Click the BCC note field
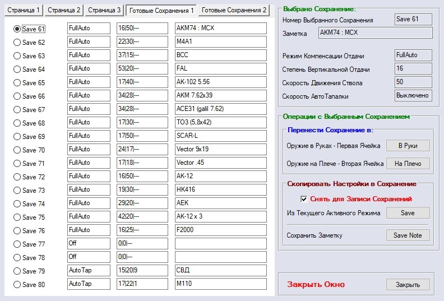 tap(221, 55)
